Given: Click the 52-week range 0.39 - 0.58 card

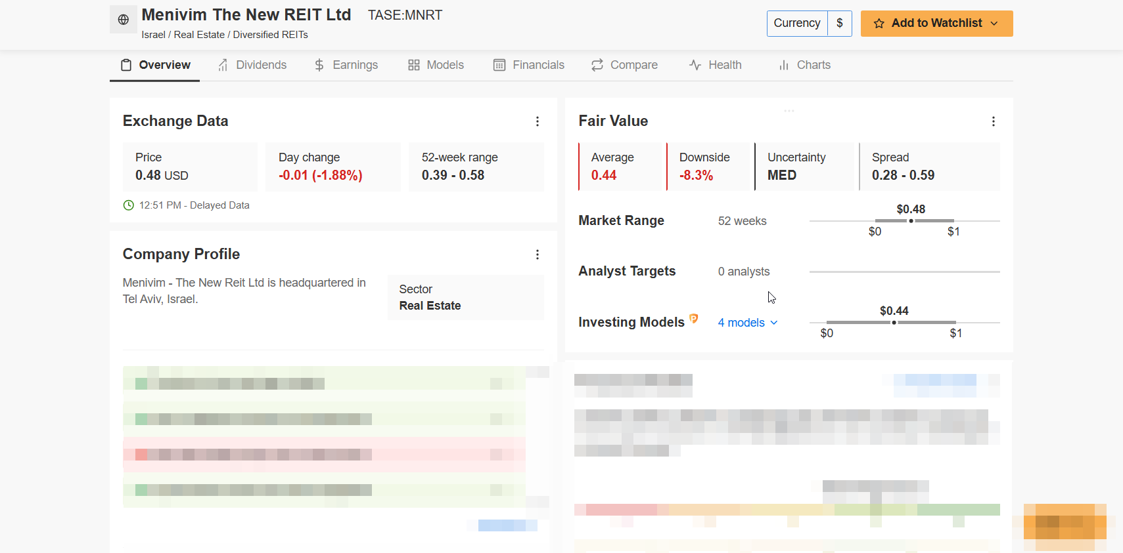Looking at the screenshot, I should click(x=476, y=167).
